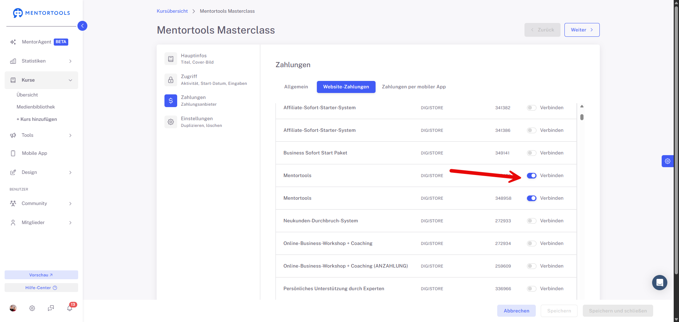Open the blue gear panel on right edge
The image size is (679, 322).
(668, 161)
